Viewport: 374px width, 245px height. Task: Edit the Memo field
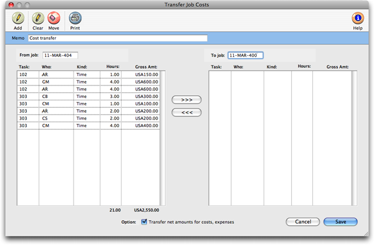click(118, 38)
